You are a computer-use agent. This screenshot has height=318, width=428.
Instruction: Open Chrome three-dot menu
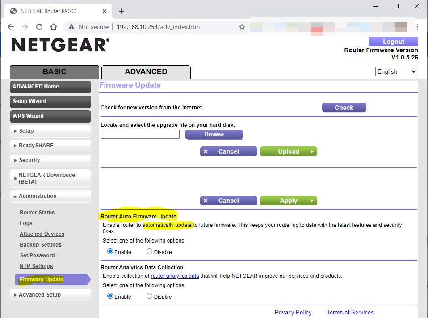pos(417,27)
